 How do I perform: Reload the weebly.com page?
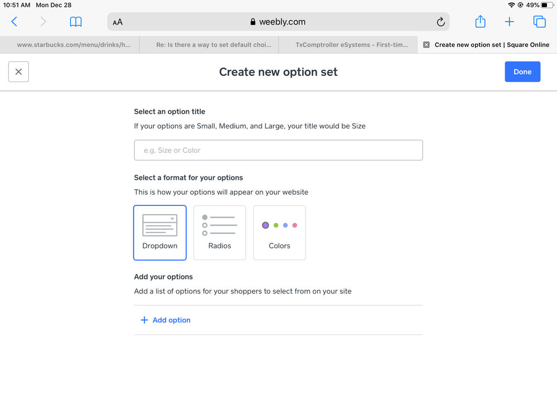440,22
